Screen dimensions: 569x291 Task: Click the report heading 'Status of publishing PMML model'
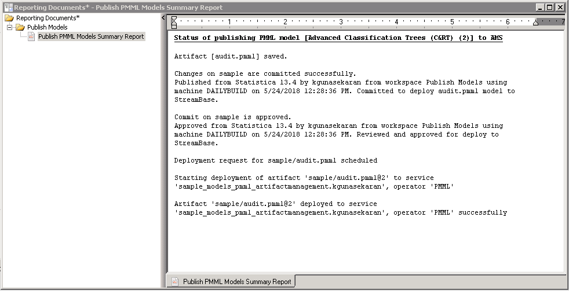pos(338,38)
